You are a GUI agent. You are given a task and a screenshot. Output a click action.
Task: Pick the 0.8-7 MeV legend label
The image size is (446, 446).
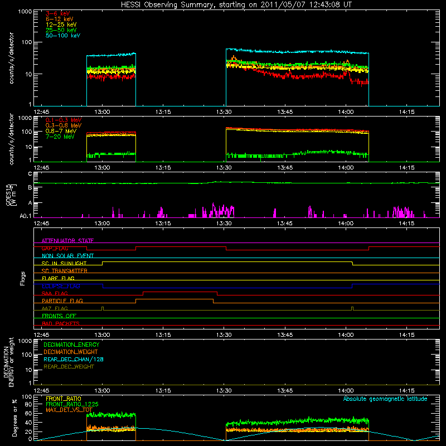(x=61, y=131)
